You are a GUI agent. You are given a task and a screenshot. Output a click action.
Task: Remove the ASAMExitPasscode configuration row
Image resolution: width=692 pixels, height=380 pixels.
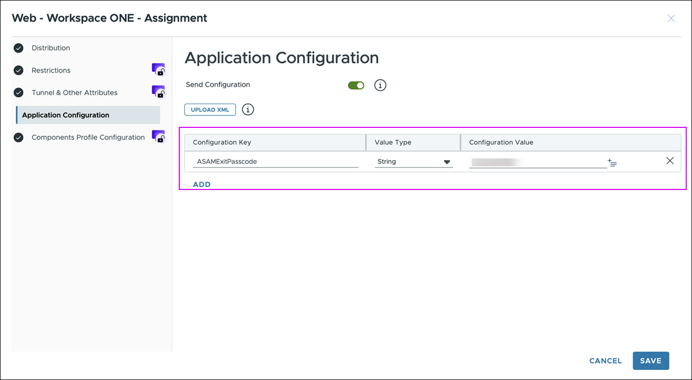[670, 161]
